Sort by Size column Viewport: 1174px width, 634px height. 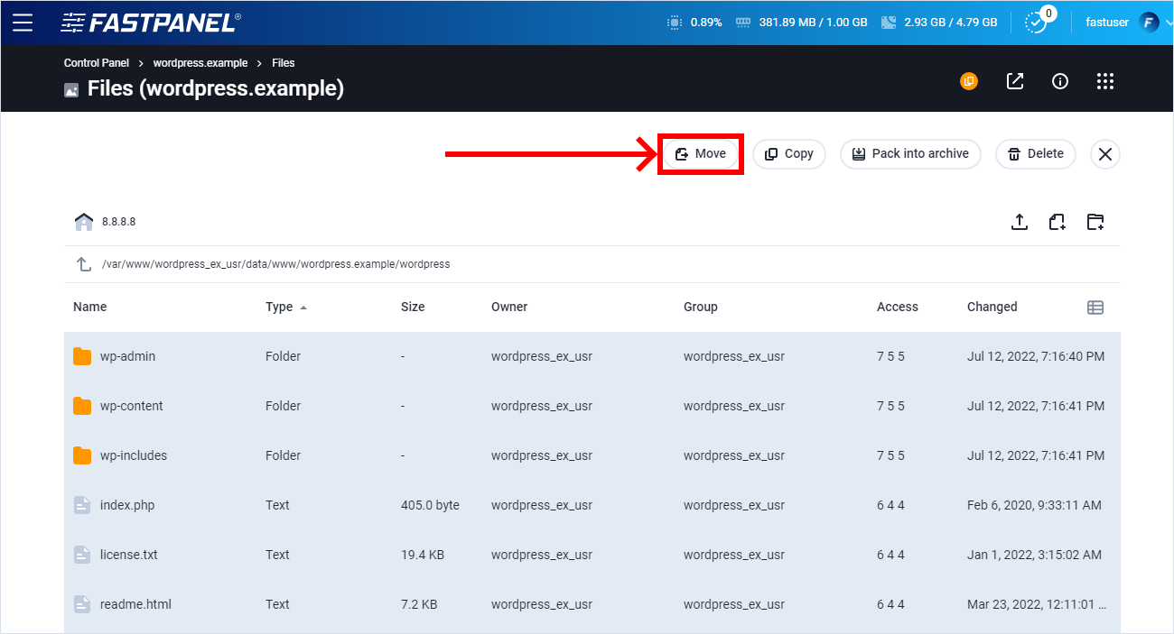coord(413,307)
